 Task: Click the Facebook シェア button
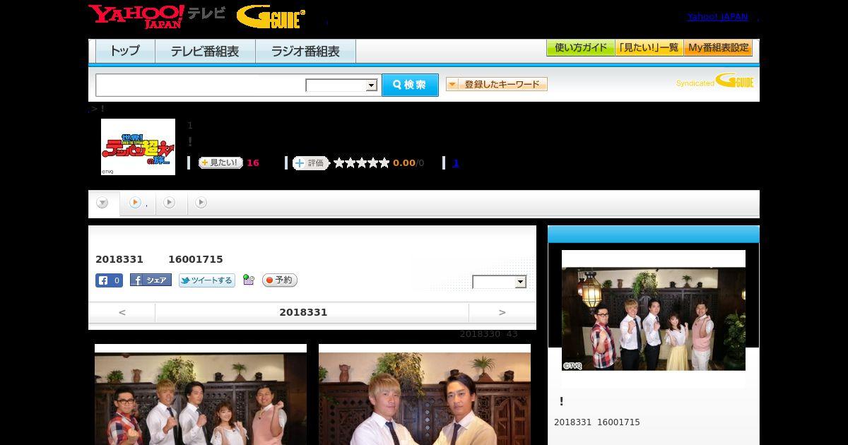click(x=151, y=280)
